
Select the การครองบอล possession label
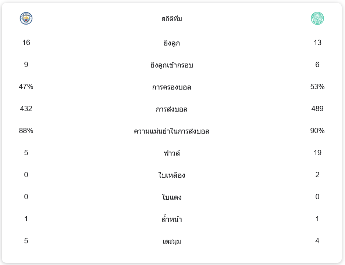(x=172, y=87)
